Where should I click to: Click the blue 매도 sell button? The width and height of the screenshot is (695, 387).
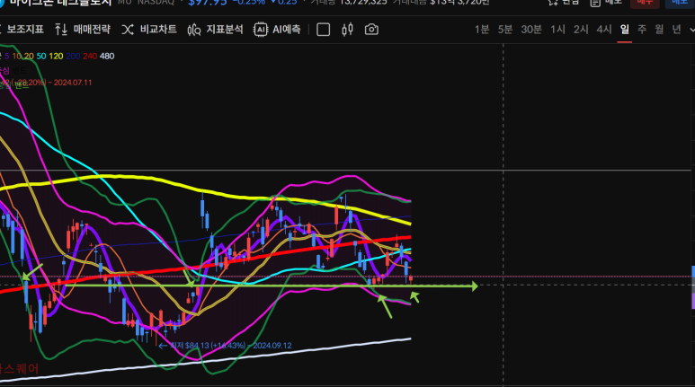coord(679,3)
